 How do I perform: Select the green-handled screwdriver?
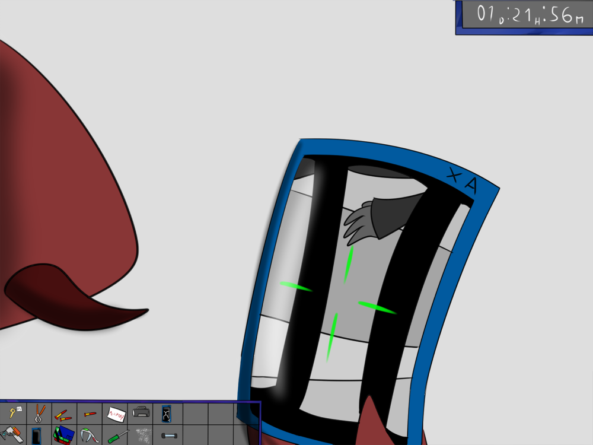pos(116,436)
